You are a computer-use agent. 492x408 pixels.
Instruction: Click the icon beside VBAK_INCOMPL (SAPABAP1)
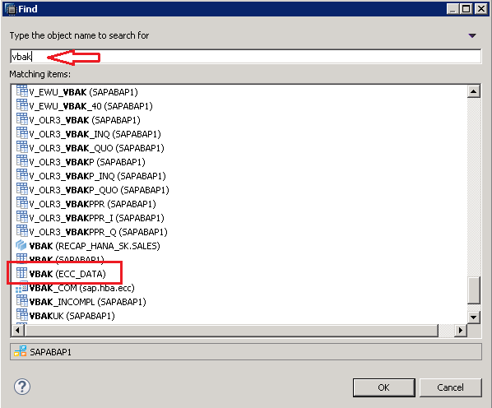click(x=22, y=301)
